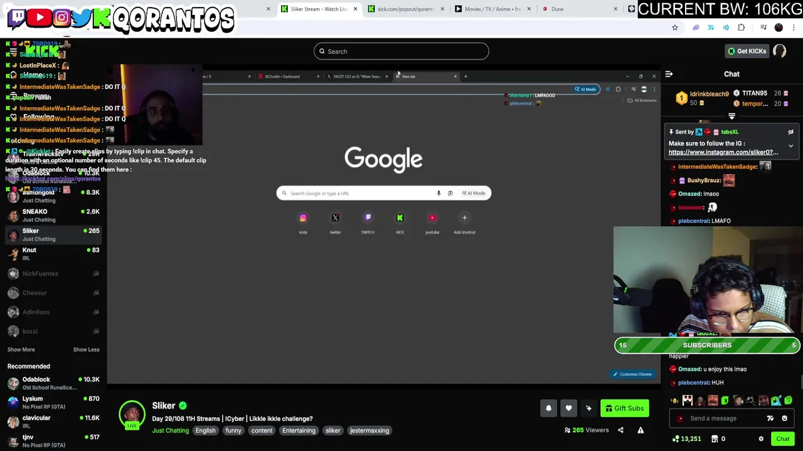The height and width of the screenshot is (451, 803).
Task: Open the emoji picker in the chat input
Action: pyautogui.click(x=784, y=418)
